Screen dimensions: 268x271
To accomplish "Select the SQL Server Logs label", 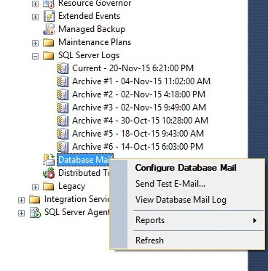I will [89, 55].
